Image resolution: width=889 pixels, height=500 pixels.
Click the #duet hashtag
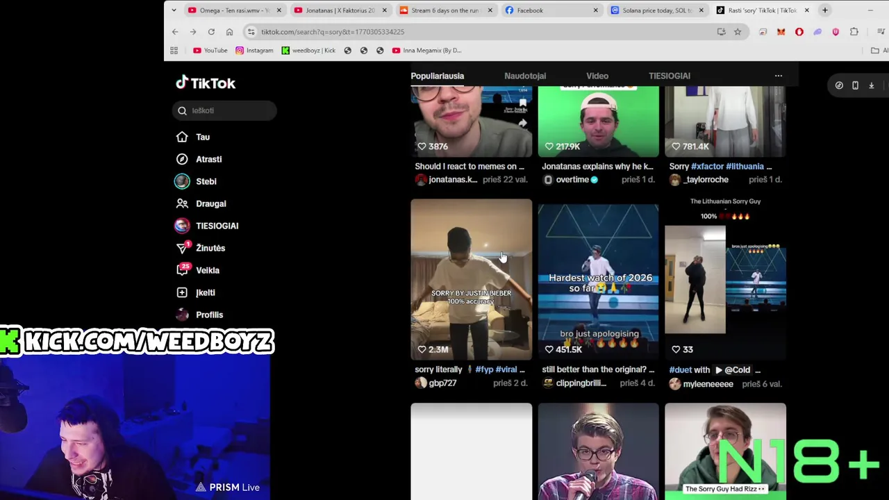click(x=680, y=370)
